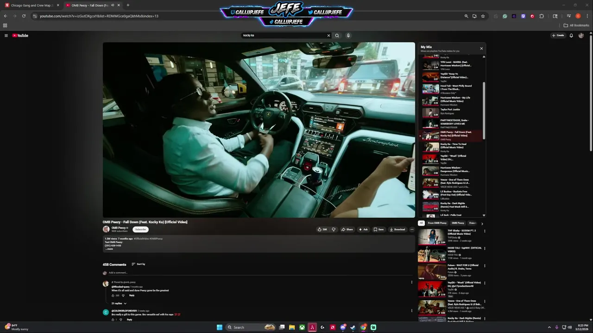
Task: Open options for COLEWORLDFOREVER1 comment
Action: click(412, 311)
